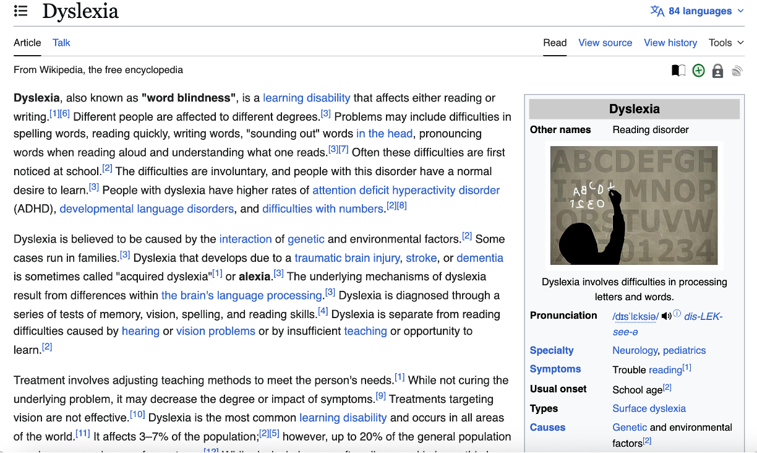Screen dimensions: 757x453
Task: Jump to citation [10] after 'not effective'
Action: [x=137, y=415]
